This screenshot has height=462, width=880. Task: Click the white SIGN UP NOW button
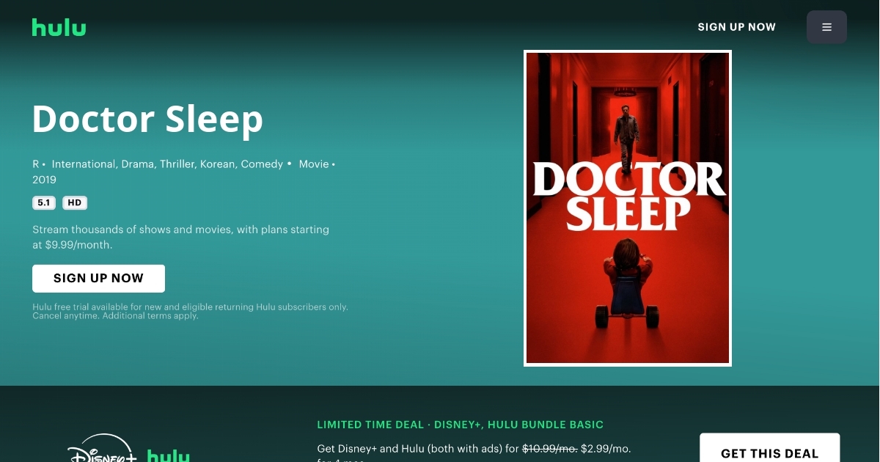click(x=98, y=279)
